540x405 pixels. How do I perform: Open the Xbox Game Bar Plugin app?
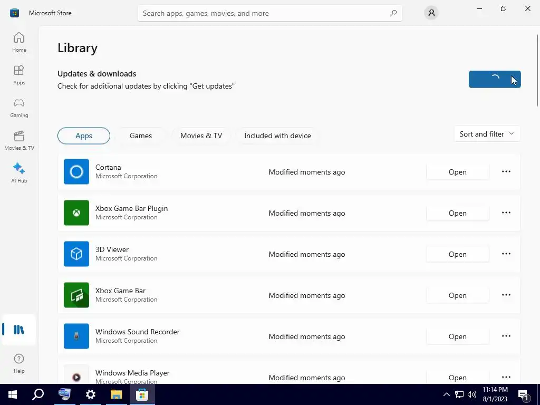457,213
